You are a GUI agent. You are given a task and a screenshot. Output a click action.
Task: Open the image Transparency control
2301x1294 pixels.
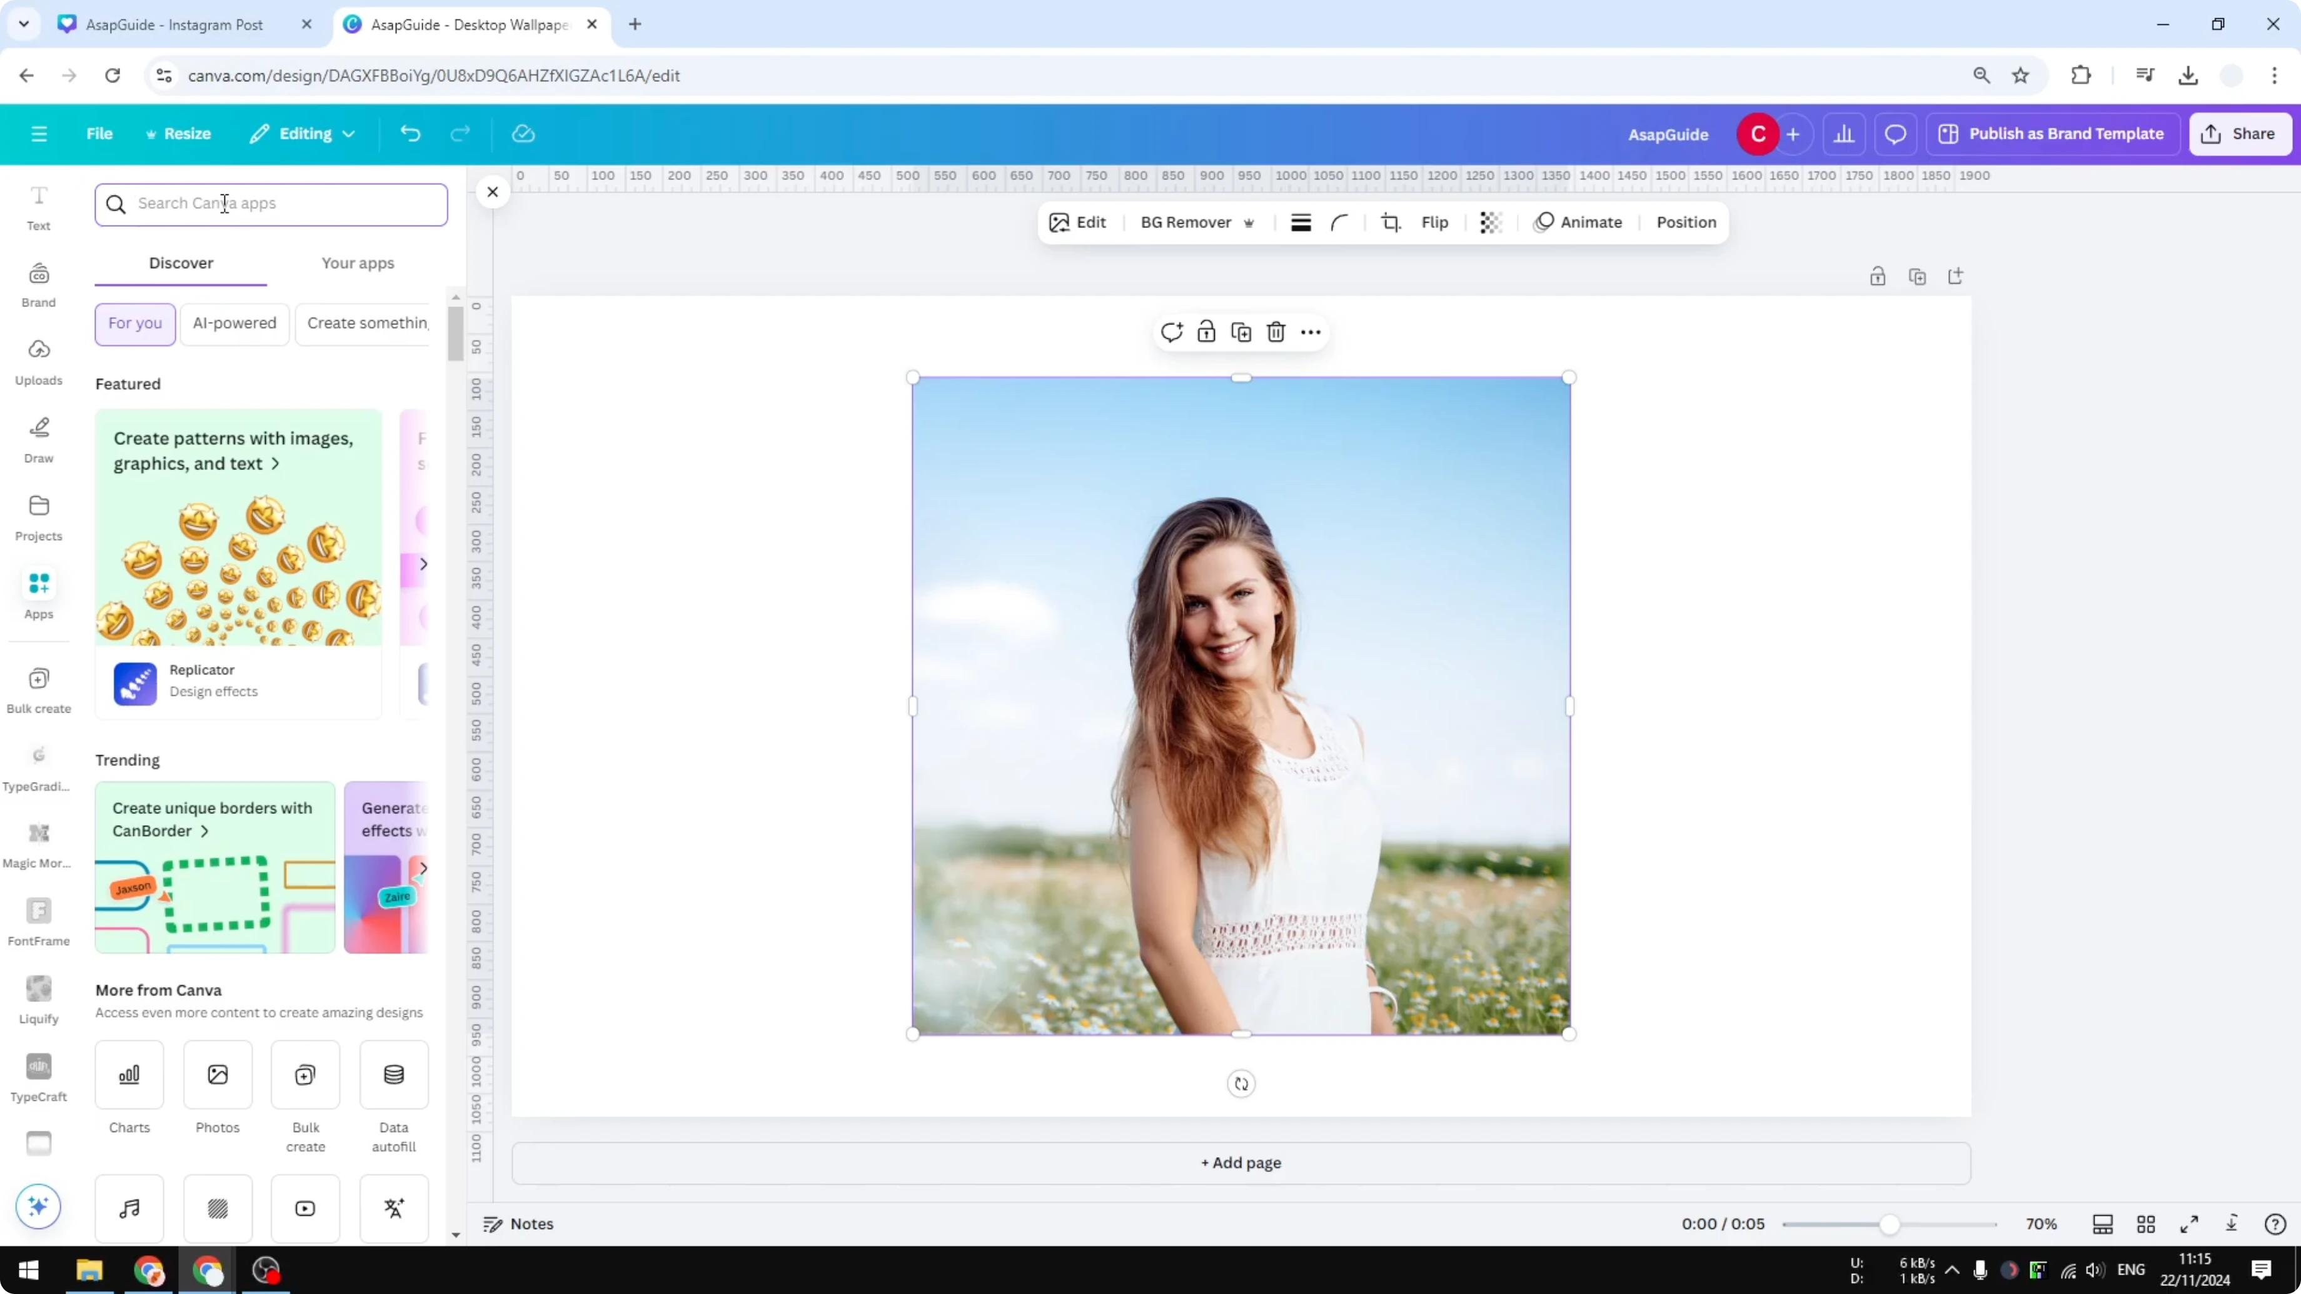(1490, 223)
